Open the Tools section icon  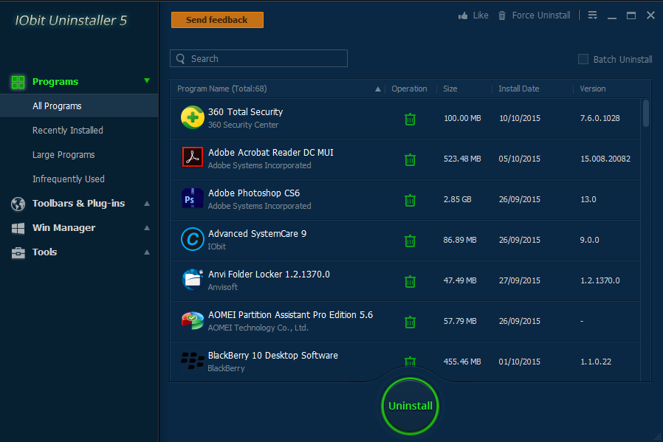18,252
